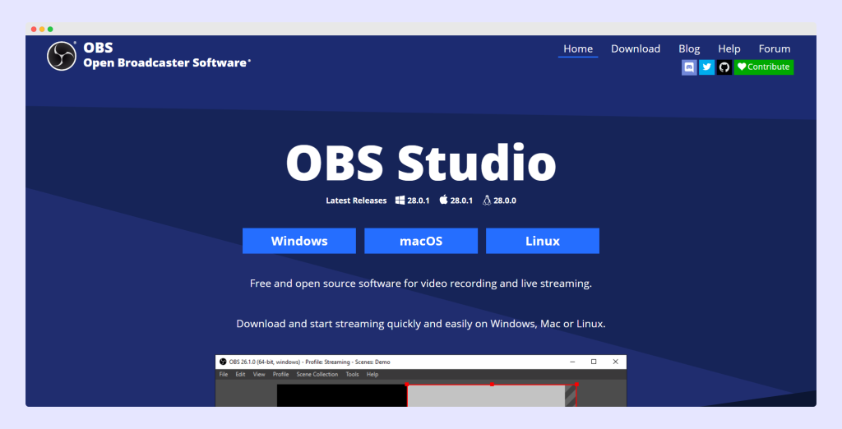Open the Download nav item
842x429 pixels.
tap(636, 48)
